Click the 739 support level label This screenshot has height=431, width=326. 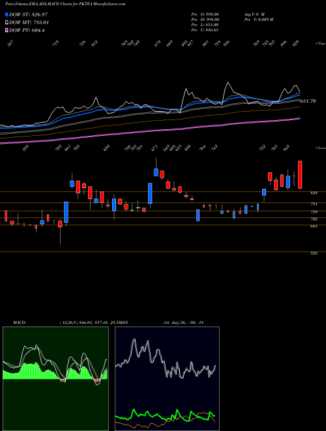point(314,212)
